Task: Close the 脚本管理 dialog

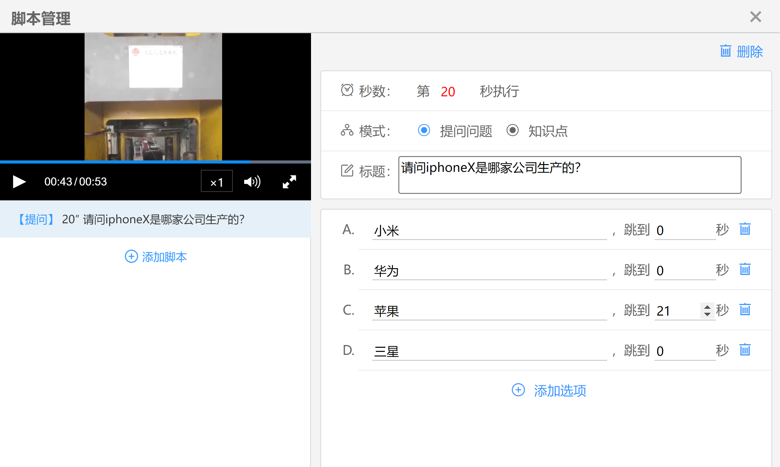Action: [756, 17]
